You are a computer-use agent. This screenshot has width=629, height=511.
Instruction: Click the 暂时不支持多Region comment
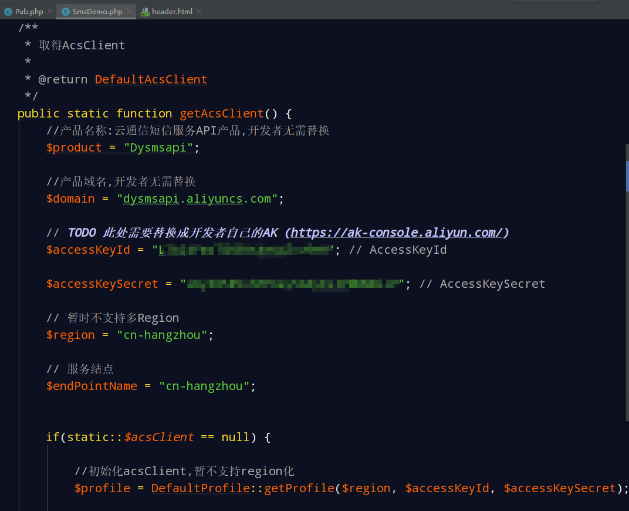(113, 318)
